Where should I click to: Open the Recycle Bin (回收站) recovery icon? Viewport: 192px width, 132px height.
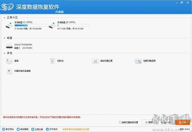coord(52,61)
